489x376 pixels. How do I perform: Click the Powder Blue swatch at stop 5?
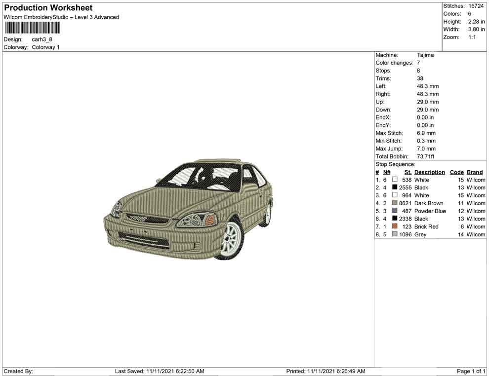coord(394,211)
